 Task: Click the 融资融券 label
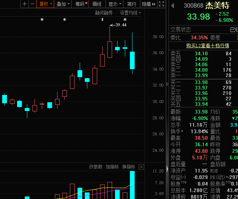(x=104, y=13)
